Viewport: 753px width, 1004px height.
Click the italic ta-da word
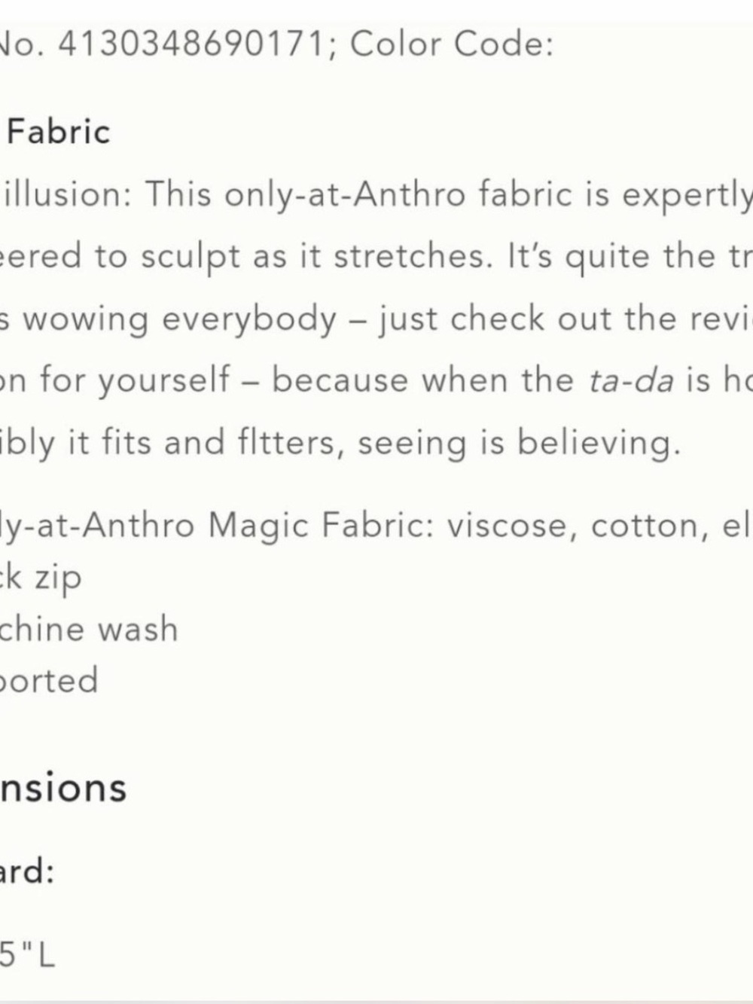(631, 380)
